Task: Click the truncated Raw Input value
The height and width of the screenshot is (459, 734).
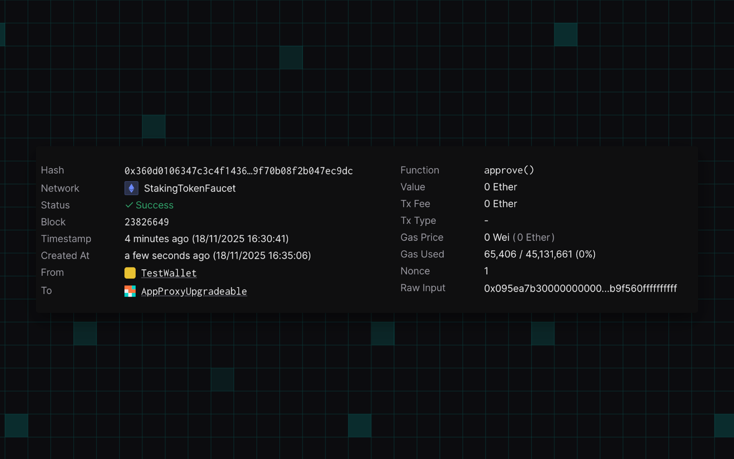Action: (580, 288)
